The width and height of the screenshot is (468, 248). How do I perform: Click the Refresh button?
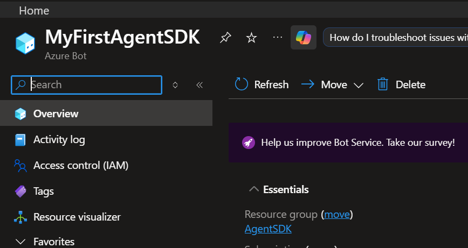[x=261, y=84]
